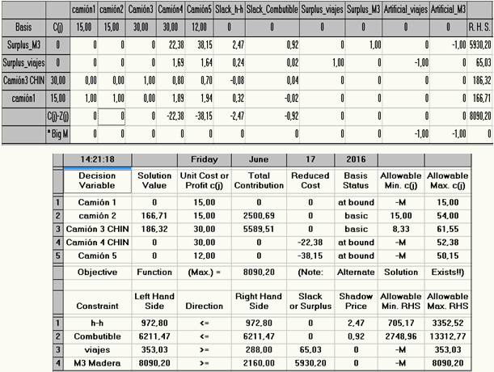Click the total contribution 2500,69
This screenshot has height=372, width=494.
[259, 216]
